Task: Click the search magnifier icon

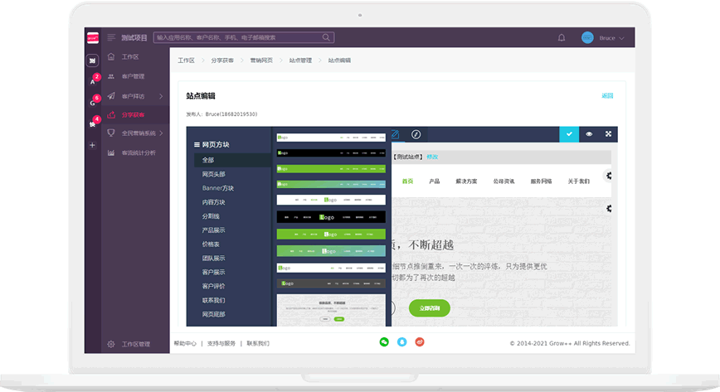Action: [327, 37]
